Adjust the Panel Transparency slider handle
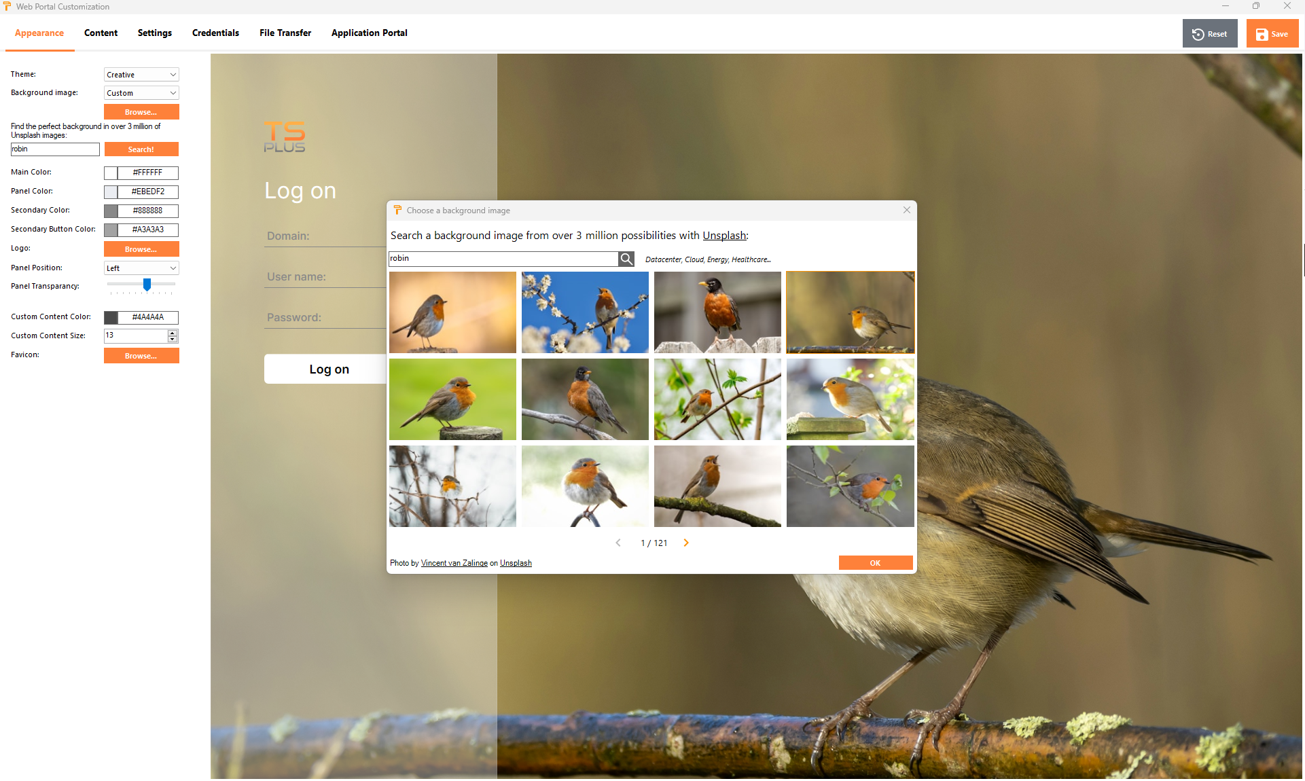The image size is (1305, 781). [147, 285]
